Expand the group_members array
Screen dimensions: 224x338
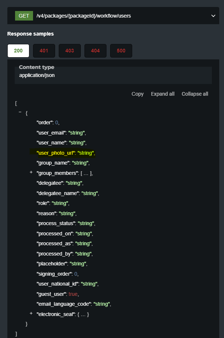(31, 172)
